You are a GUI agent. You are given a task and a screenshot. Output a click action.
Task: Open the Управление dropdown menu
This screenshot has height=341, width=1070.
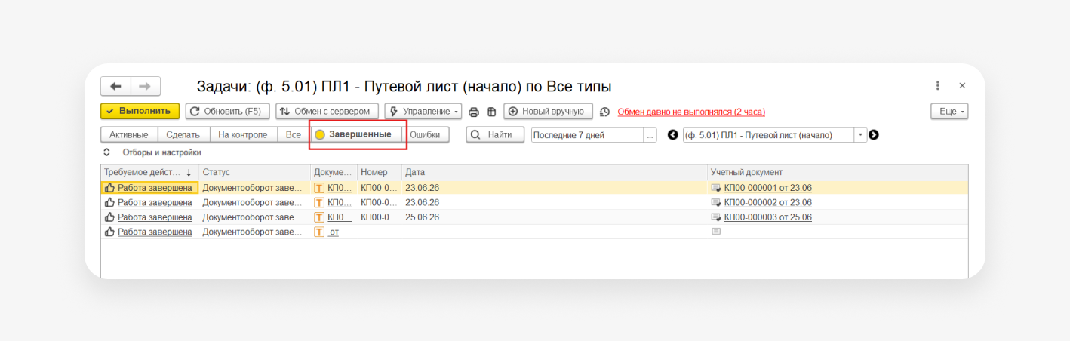click(x=424, y=111)
